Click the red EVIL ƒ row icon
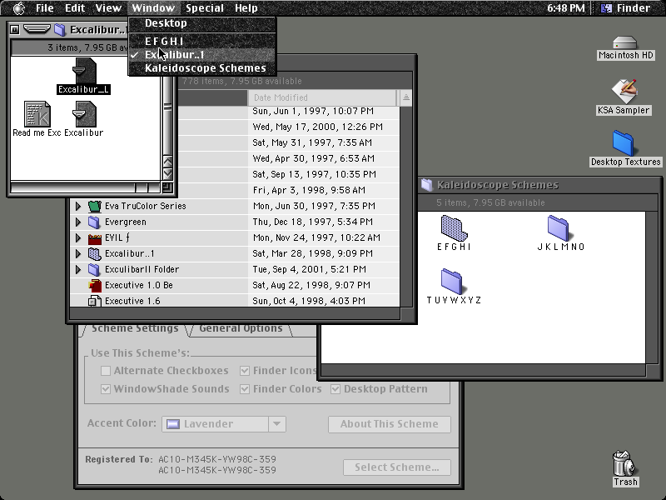 (94, 238)
